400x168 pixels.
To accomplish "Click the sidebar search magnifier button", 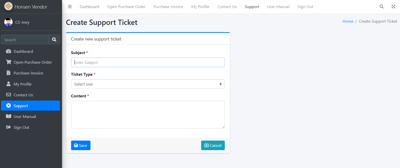I will pyautogui.click(x=54, y=39).
